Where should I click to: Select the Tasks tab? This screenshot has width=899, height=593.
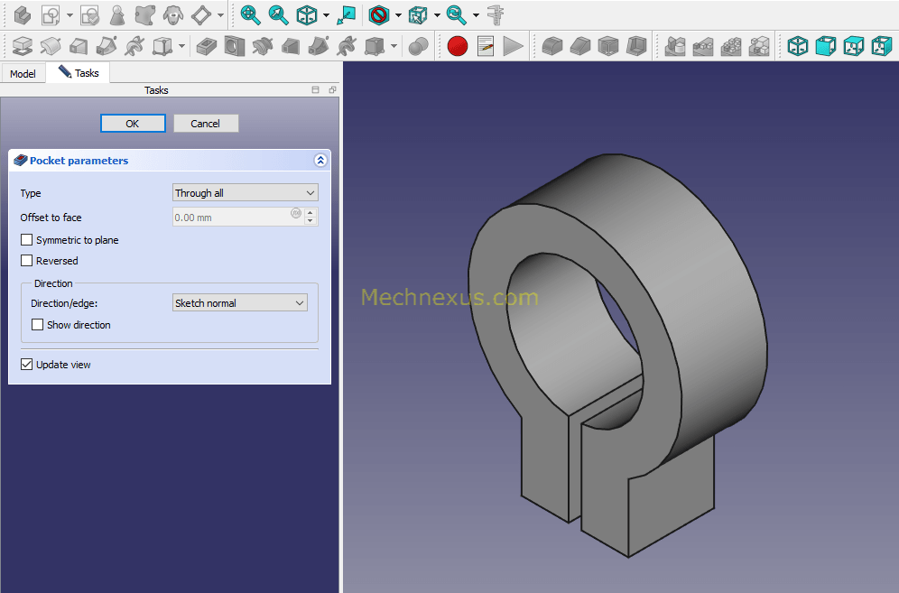(79, 73)
